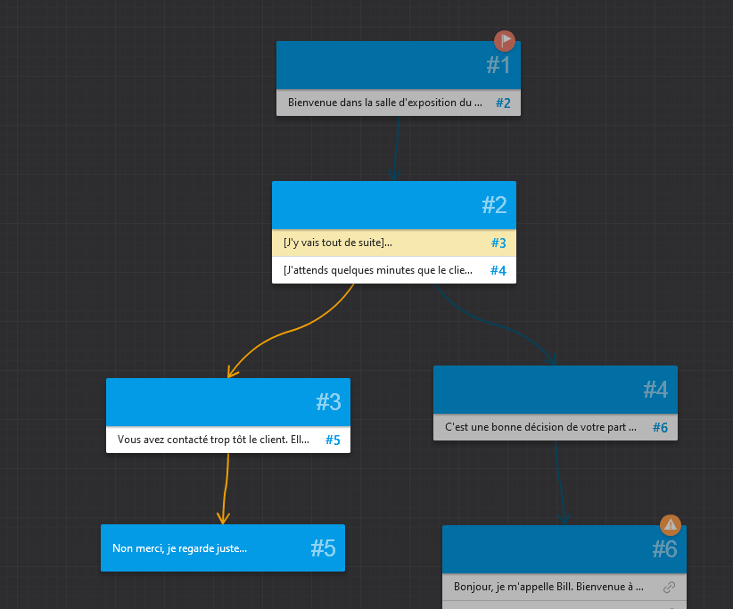
Task: Follow the #6 link badge in node #4
Action: [660, 427]
